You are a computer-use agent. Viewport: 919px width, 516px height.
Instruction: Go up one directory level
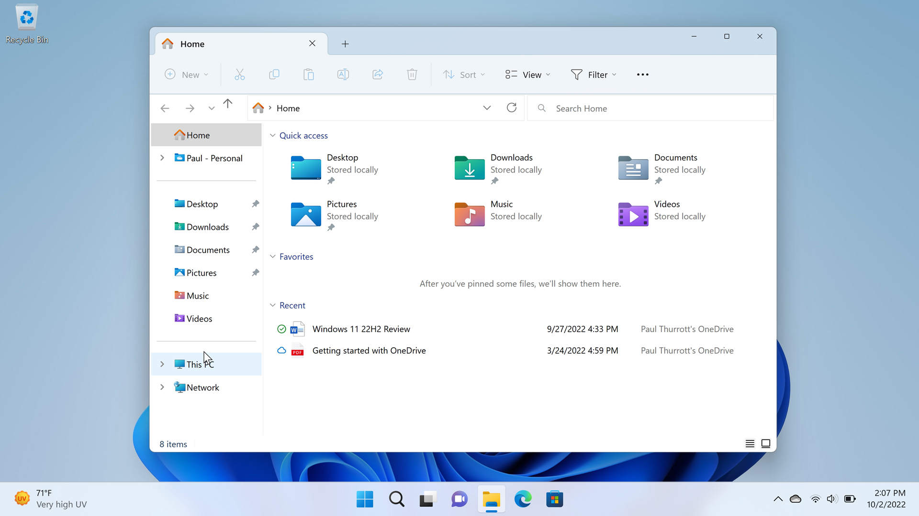[228, 104]
